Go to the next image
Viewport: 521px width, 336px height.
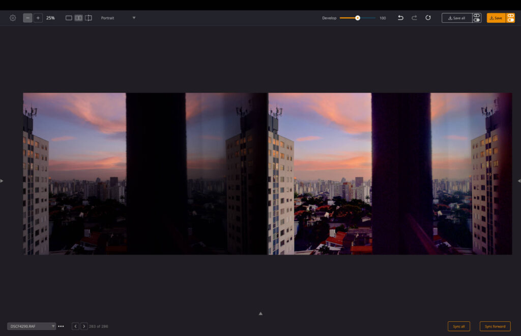pos(84,326)
